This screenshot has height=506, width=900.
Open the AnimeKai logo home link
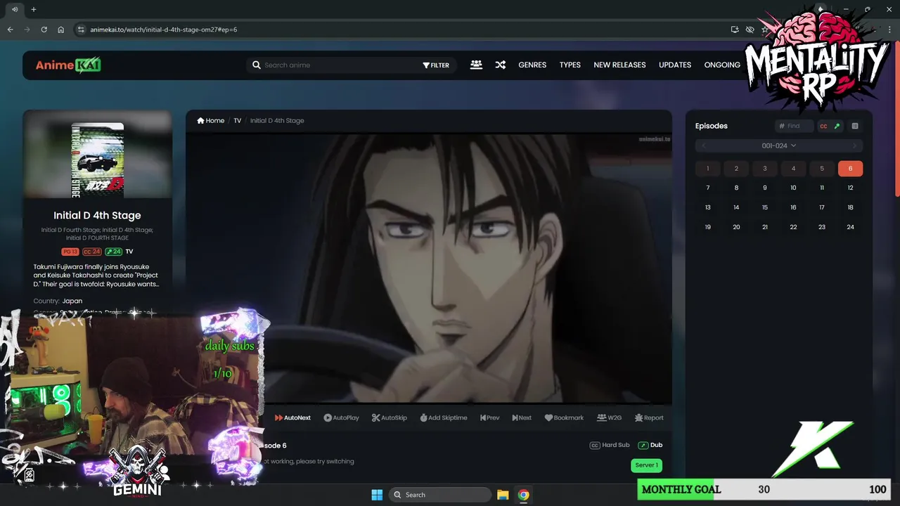click(68, 65)
